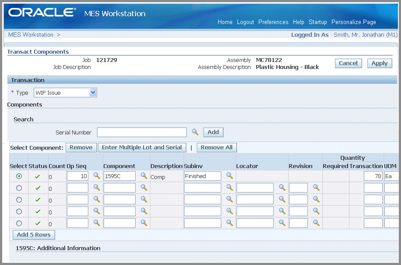Select radio button of fourth component row
Screen dimensions: 401x265
pyautogui.click(x=19, y=211)
